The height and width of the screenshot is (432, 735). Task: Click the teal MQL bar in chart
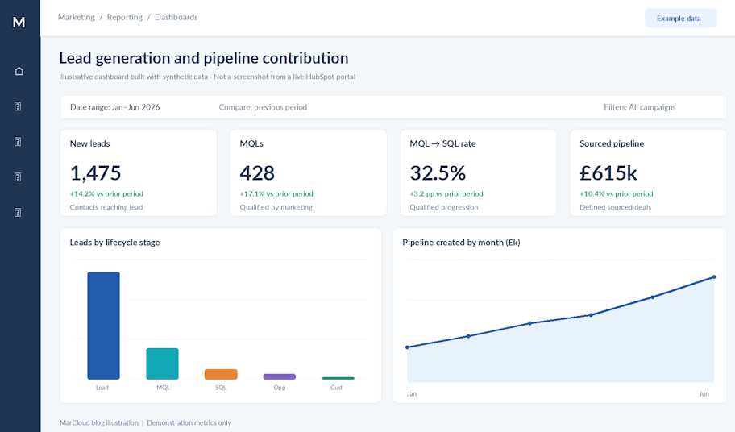coord(162,363)
